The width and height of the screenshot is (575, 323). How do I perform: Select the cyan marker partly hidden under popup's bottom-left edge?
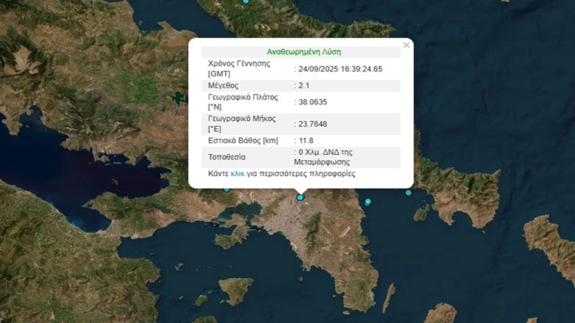click(227, 189)
